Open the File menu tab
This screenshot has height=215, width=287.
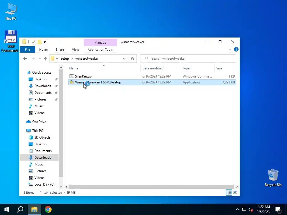pos(27,50)
